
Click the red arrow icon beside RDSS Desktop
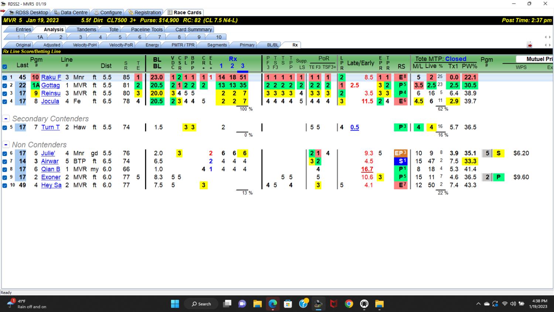(x=3, y=11)
